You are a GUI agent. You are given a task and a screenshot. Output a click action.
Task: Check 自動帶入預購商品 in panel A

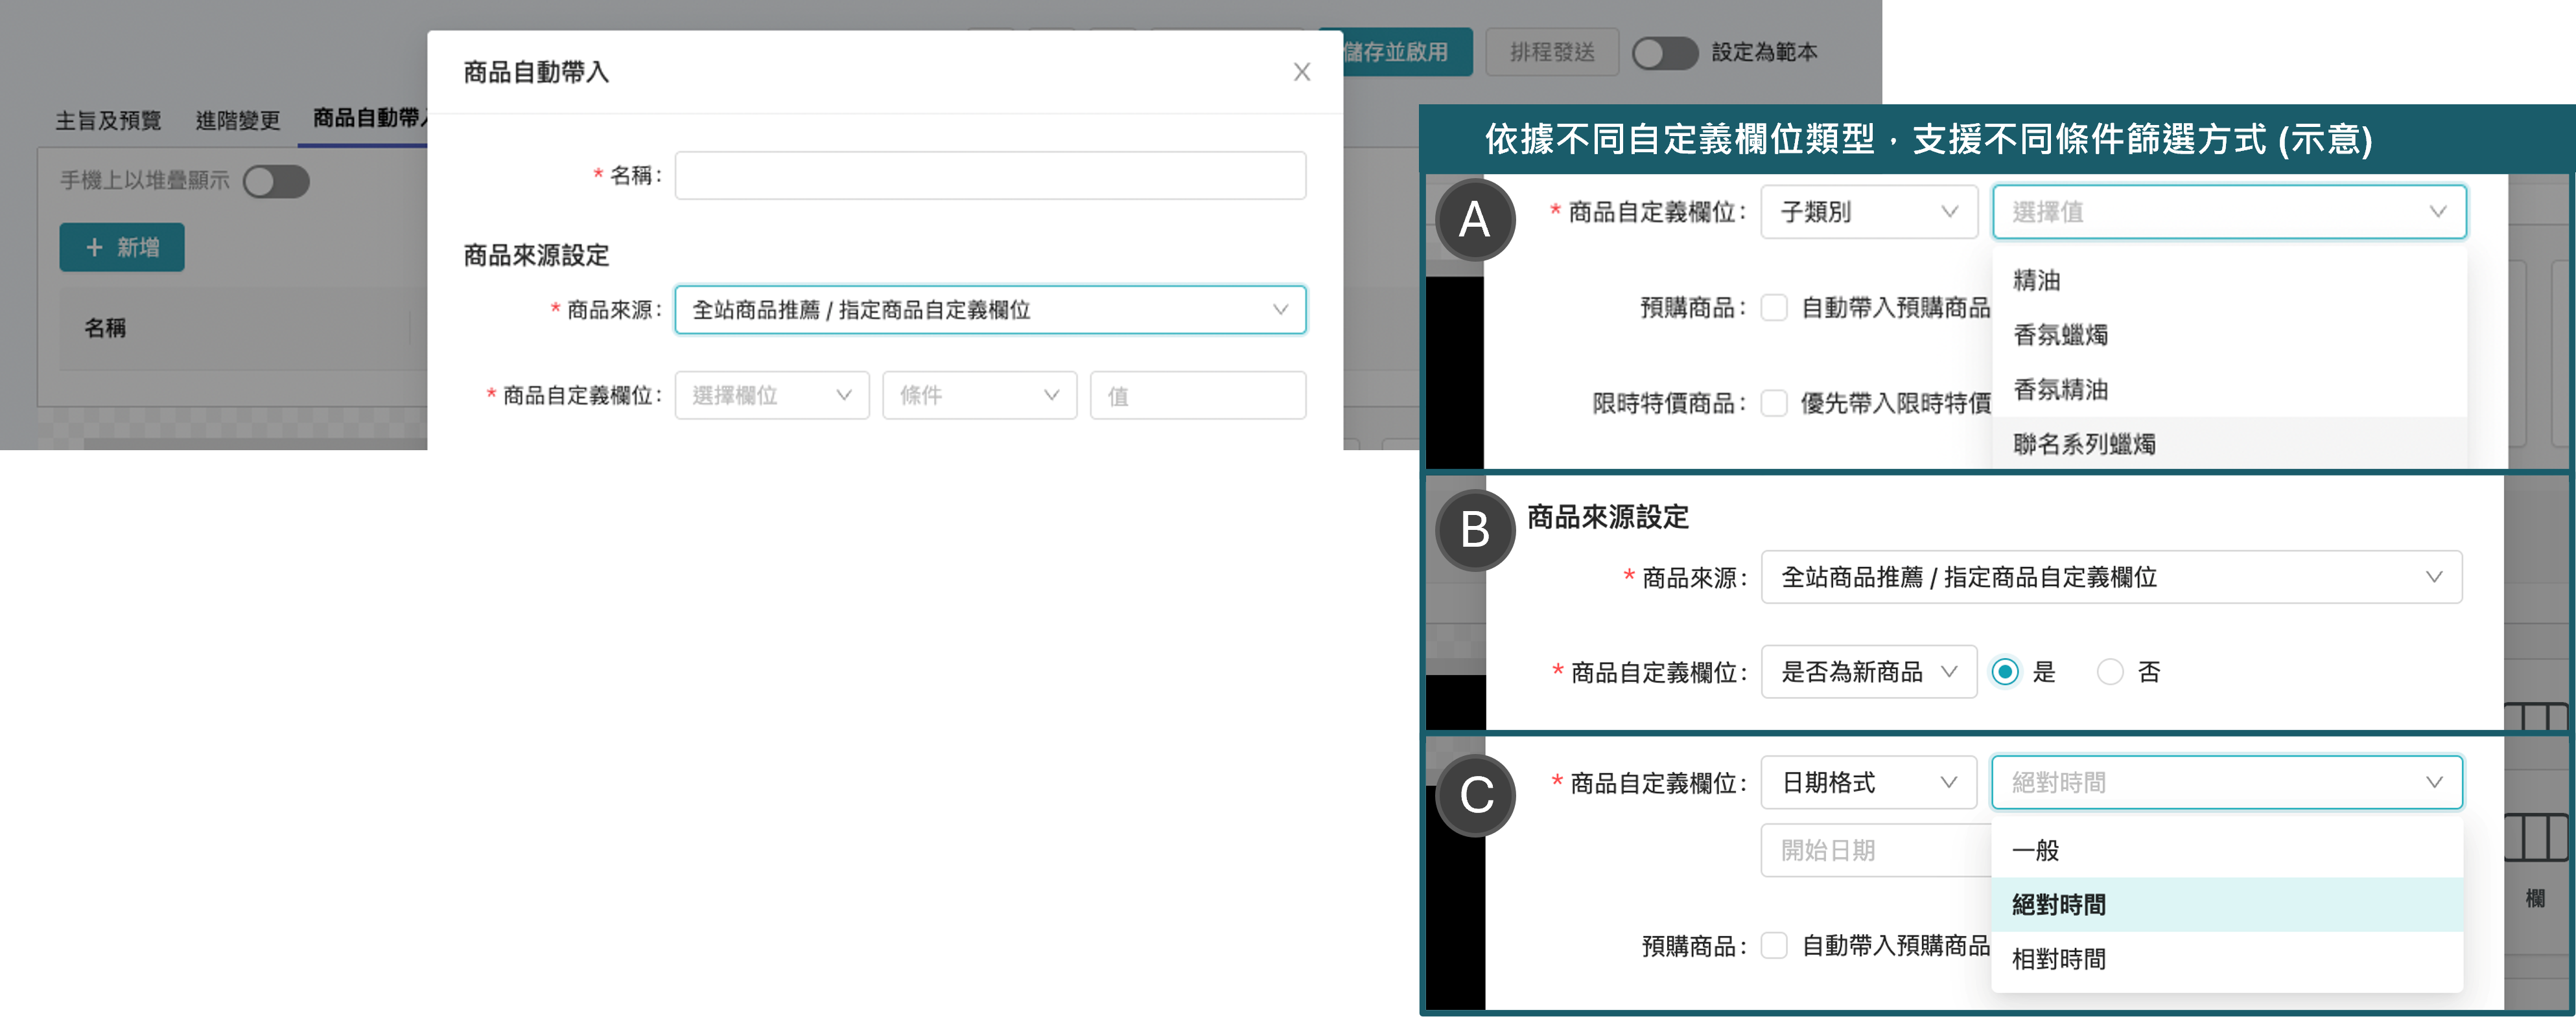1774,308
